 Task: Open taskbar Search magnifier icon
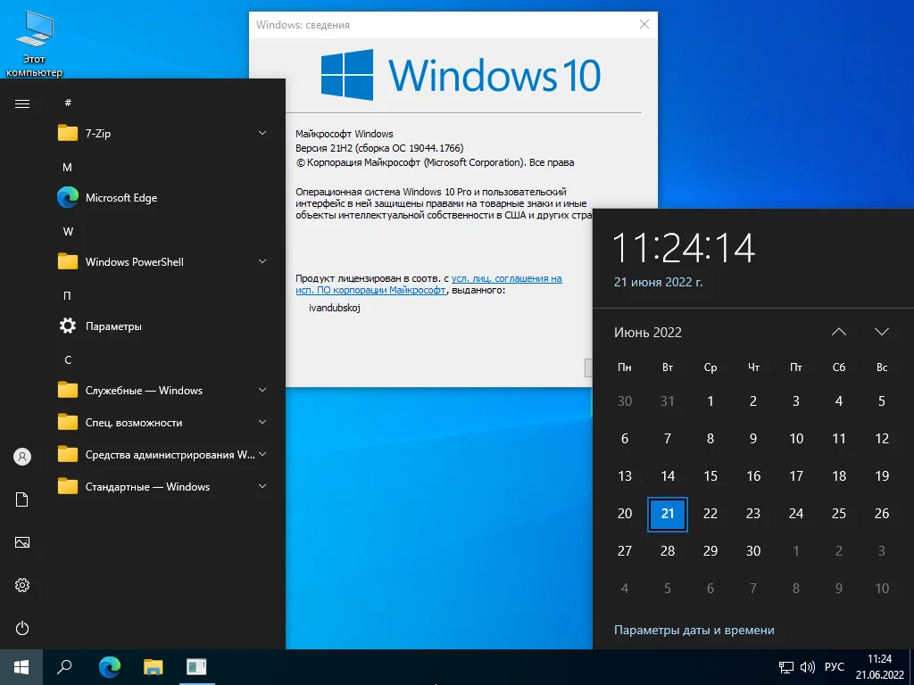pos(64,666)
